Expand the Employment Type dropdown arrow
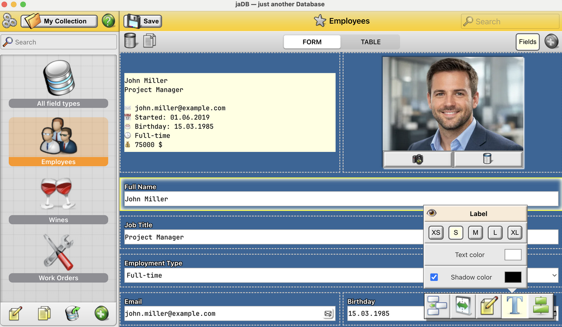Viewport: 562px width, 327px height. click(554, 276)
